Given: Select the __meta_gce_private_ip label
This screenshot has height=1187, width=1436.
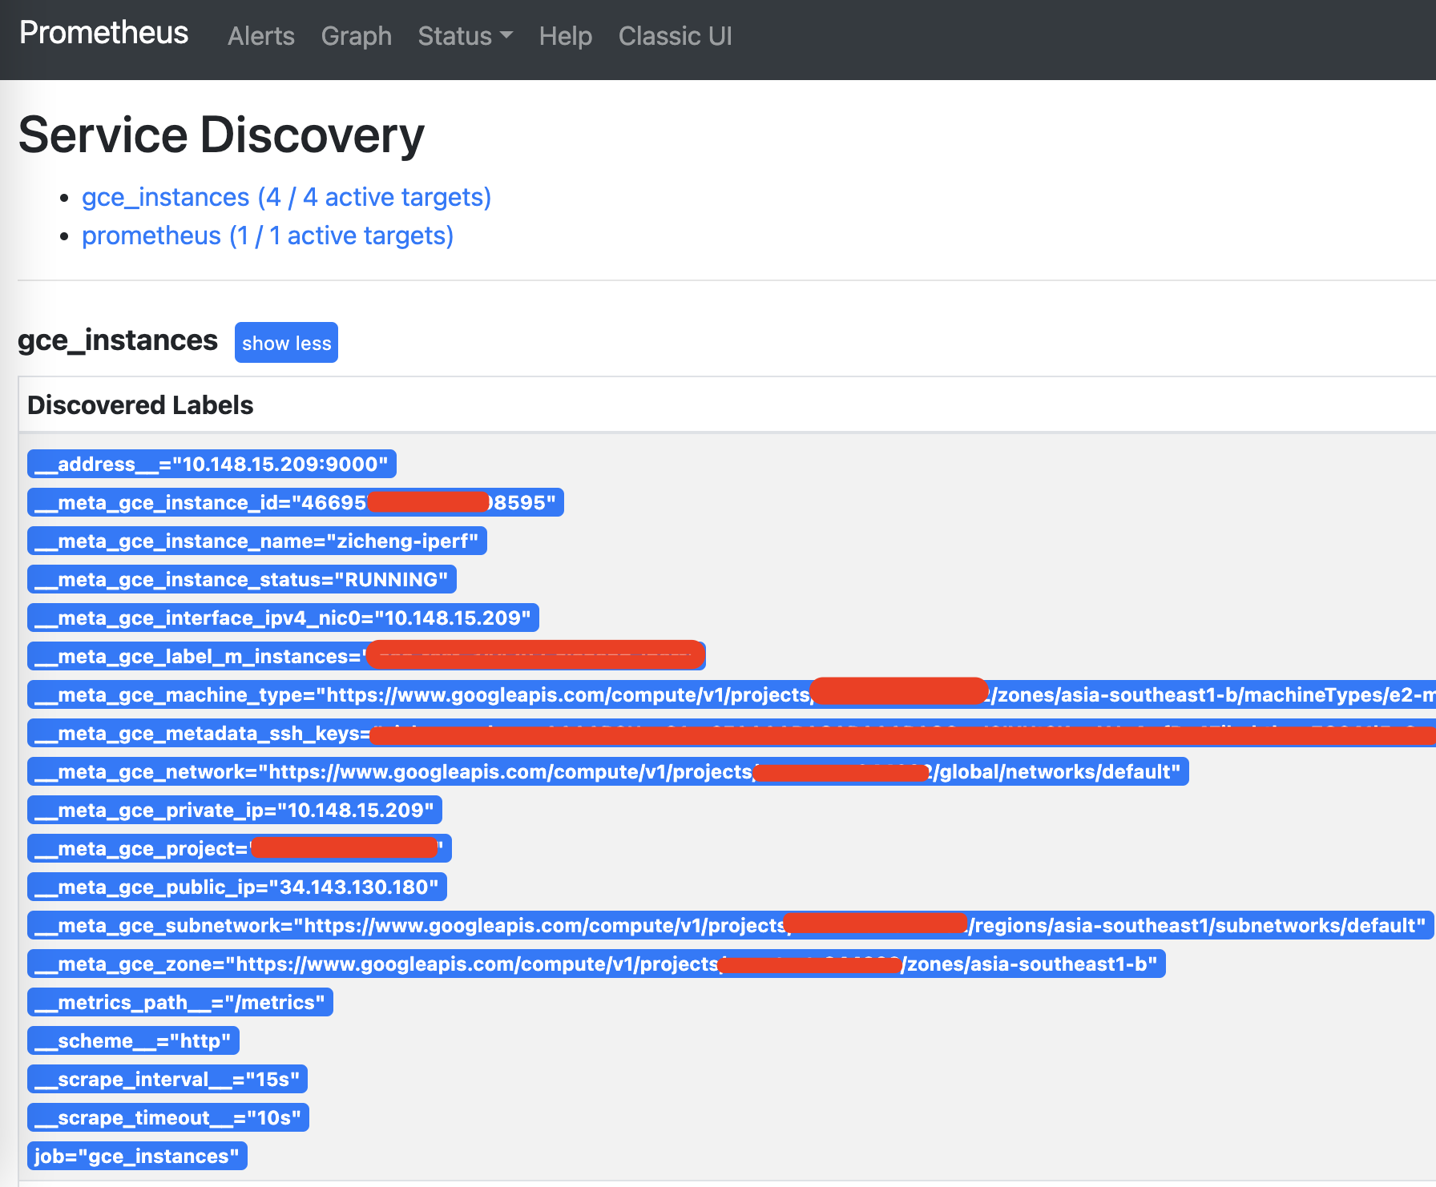Looking at the screenshot, I should pos(235,811).
